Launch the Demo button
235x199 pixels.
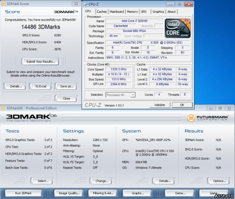pyautogui.click(x=180, y=193)
